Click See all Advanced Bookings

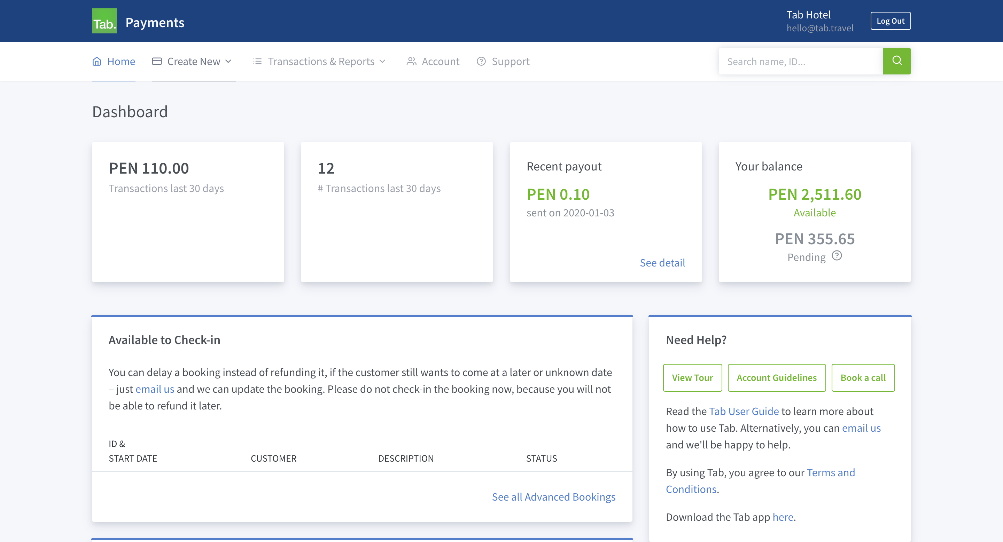[x=554, y=497]
